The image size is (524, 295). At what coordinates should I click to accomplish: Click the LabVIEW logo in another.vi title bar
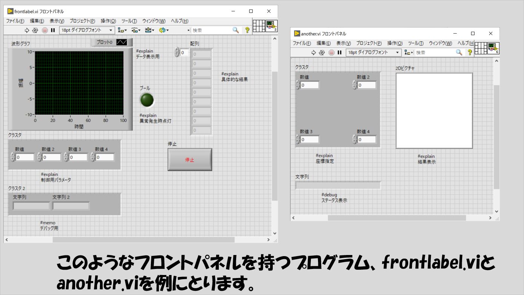(297, 34)
